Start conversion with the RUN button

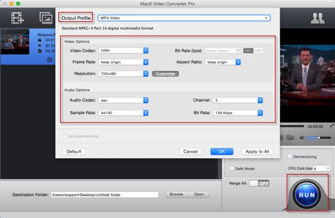(307, 195)
